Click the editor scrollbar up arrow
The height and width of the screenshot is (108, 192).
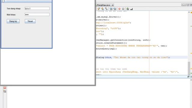[189, 12]
